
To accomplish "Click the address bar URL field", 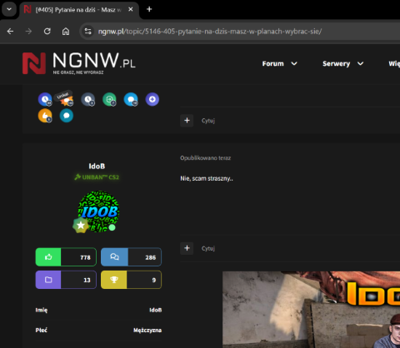I will [210, 32].
